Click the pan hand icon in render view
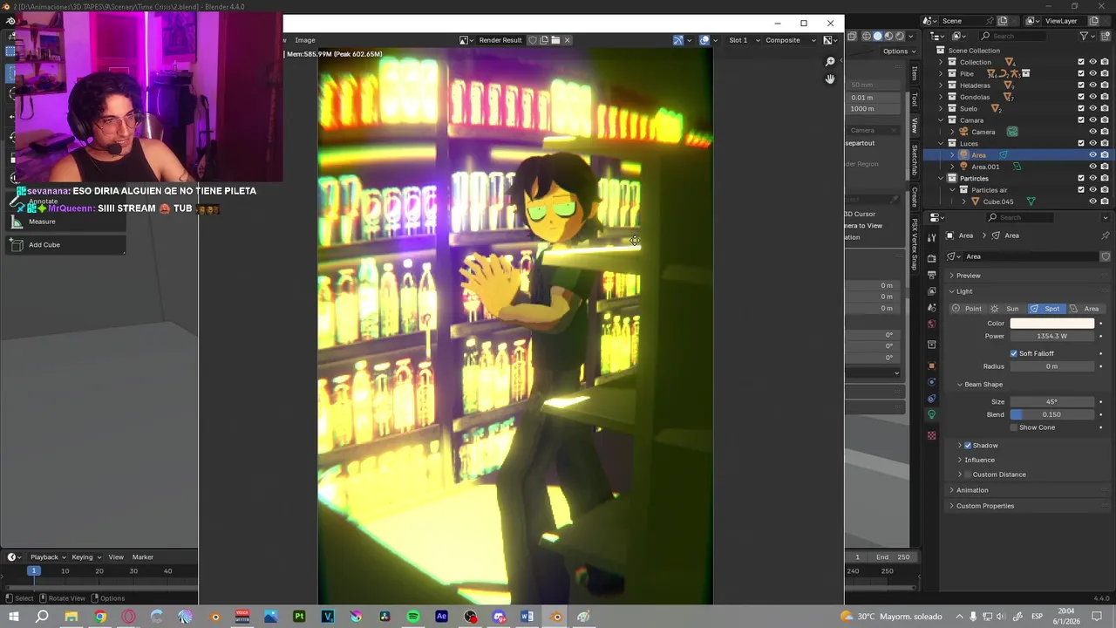Viewport: 1116px width, 628px height. (x=830, y=78)
